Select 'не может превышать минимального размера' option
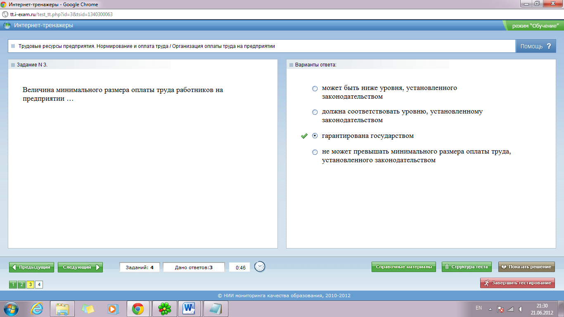Image resolution: width=564 pixels, height=317 pixels. [315, 152]
